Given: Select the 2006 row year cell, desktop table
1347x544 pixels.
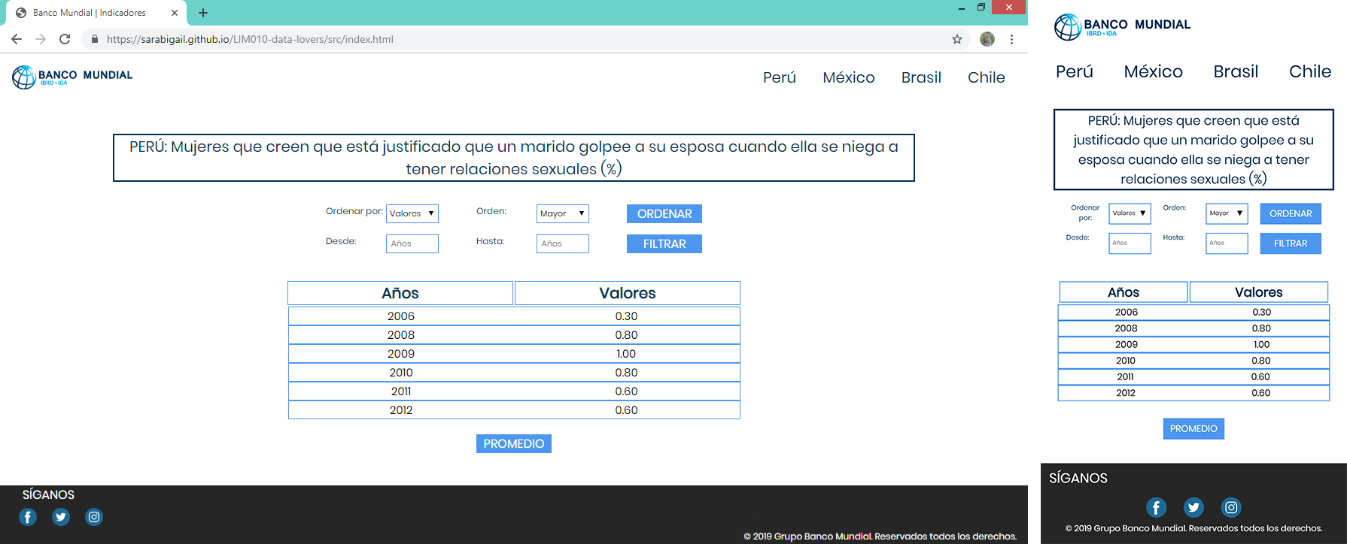Looking at the screenshot, I should point(401,316).
